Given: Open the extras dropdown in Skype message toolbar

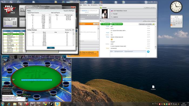Looking at the screenshot, I should point(129,51).
